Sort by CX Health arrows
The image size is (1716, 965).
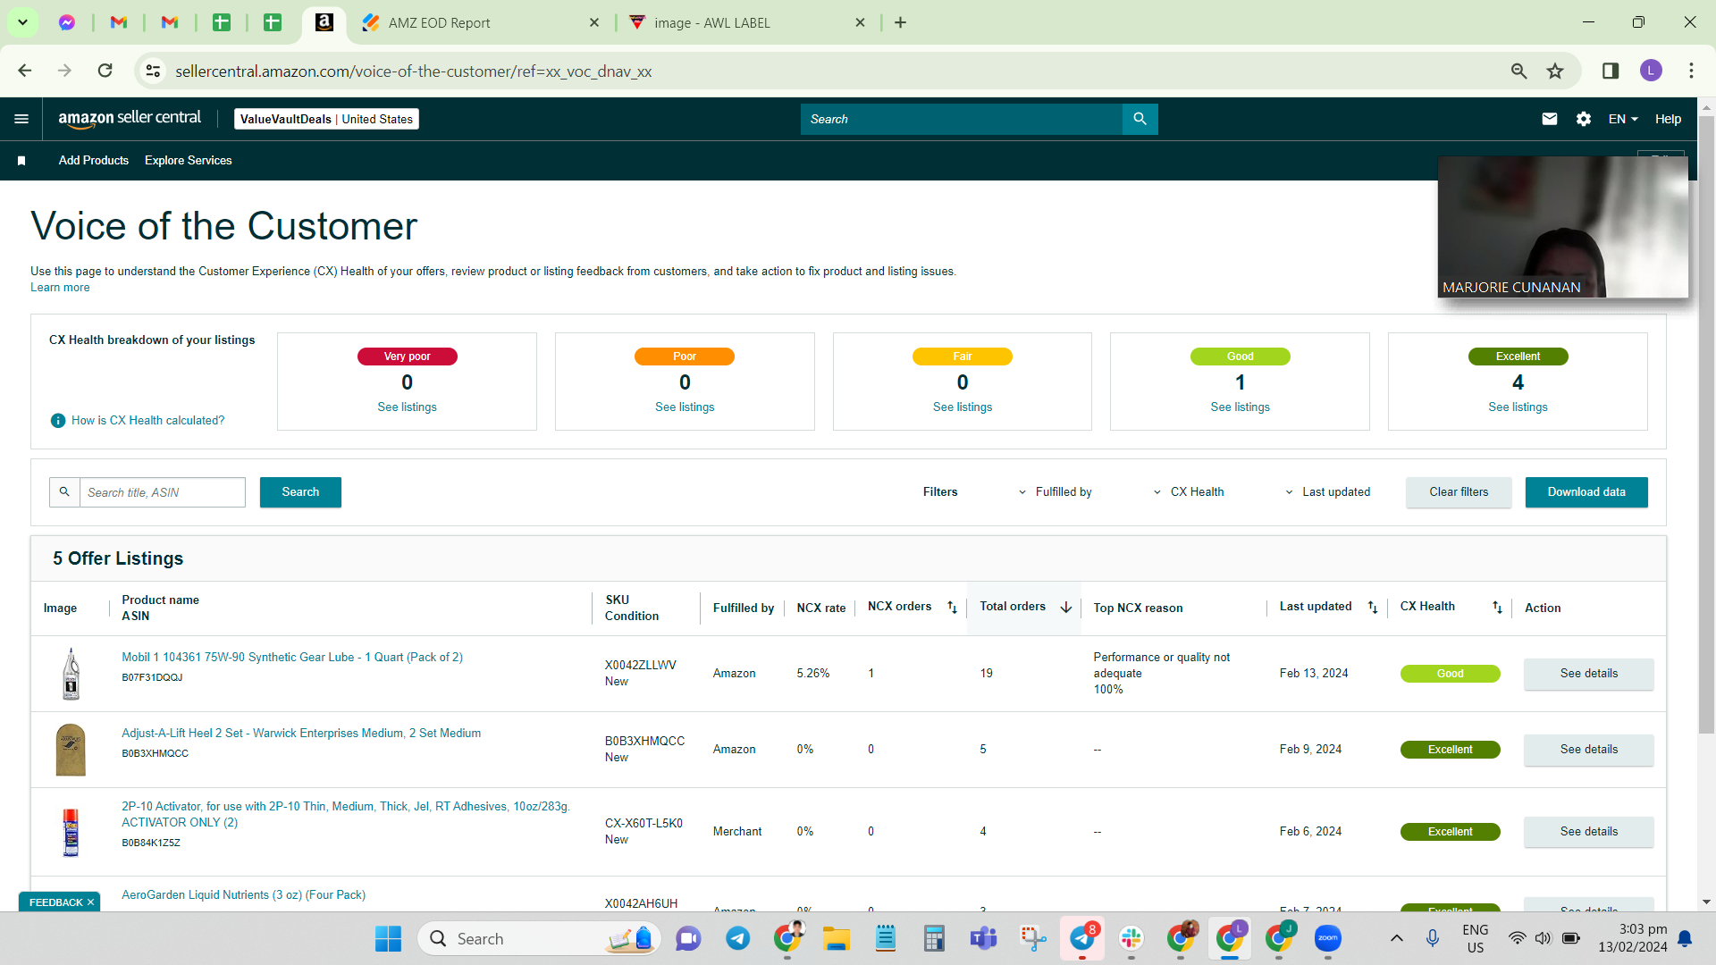(1497, 608)
